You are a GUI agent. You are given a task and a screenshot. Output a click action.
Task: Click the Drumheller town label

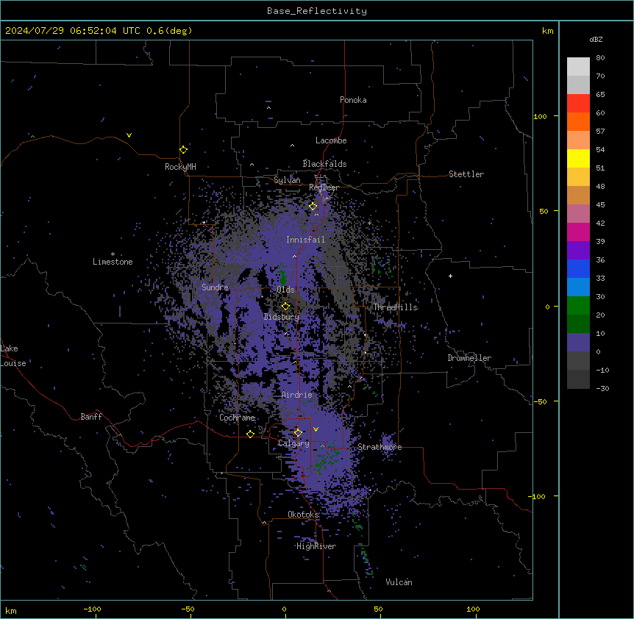[469, 358]
